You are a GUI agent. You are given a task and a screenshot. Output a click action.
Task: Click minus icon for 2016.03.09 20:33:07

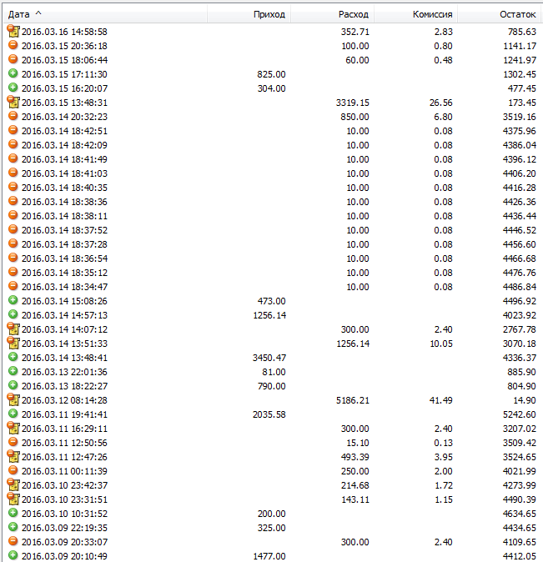tap(13, 541)
